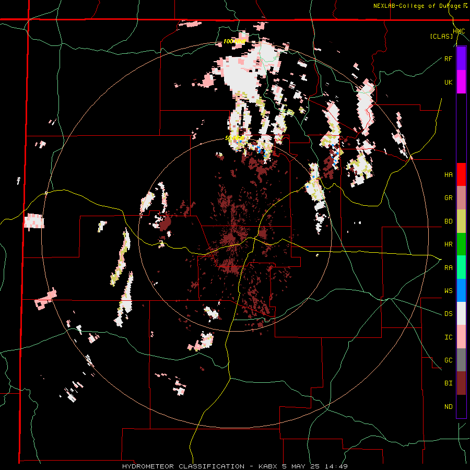
Task: Click the WS legend text label
Action: 448,291
